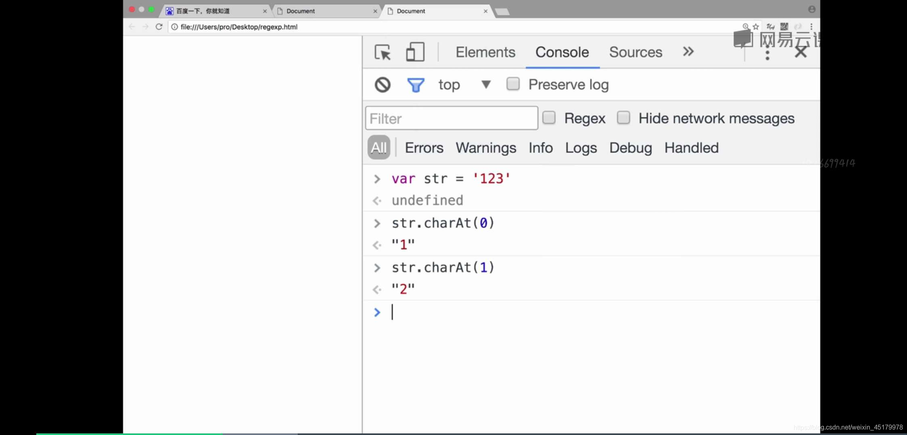Filter console by Info
The width and height of the screenshot is (907, 435).
[541, 148]
